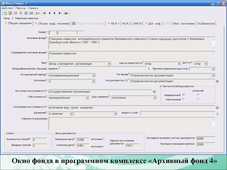227x170 pixels.
Task: Open the Собственность dropdown
Action: [x=87, y=97]
